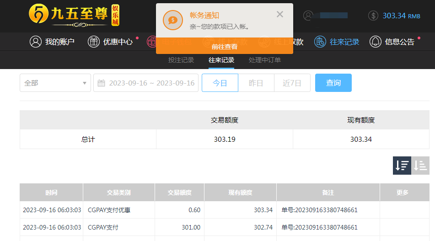Click the orange dollar notification icon
The image size is (435, 241).
click(172, 20)
